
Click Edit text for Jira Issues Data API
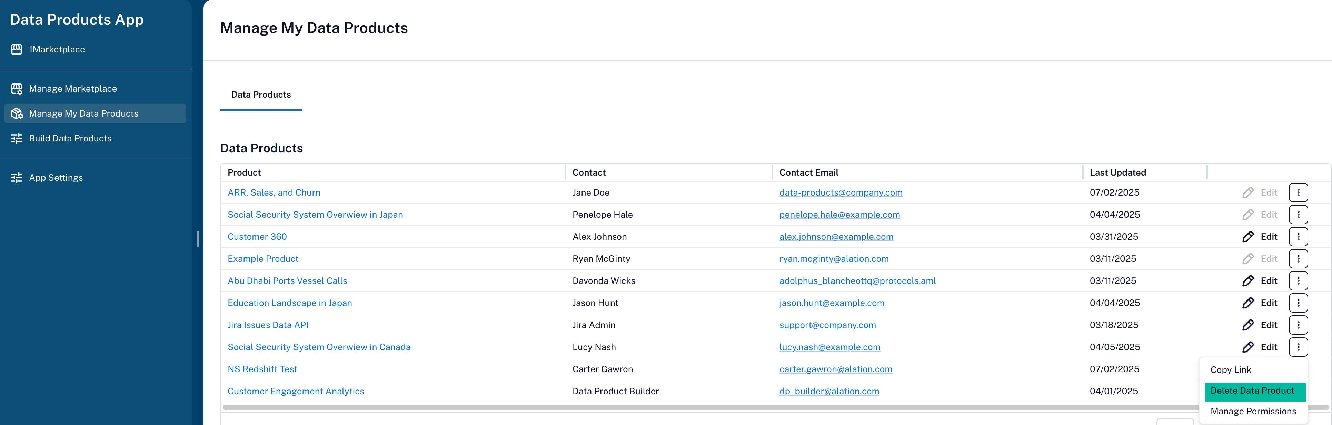[x=1269, y=325]
